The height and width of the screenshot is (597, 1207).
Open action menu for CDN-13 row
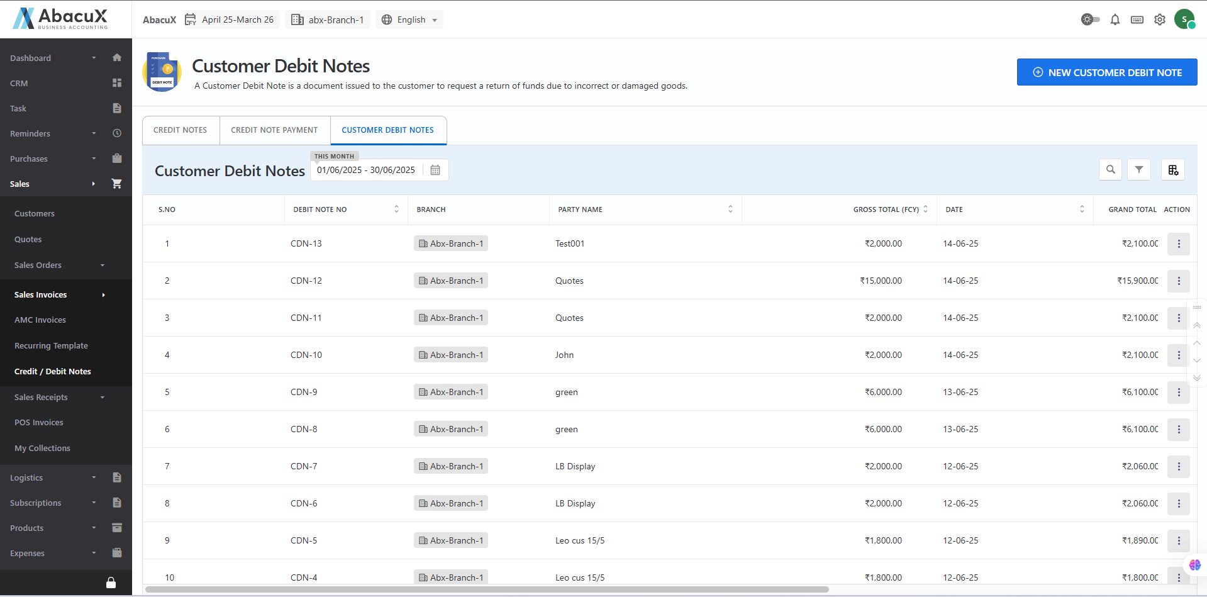pyautogui.click(x=1178, y=244)
